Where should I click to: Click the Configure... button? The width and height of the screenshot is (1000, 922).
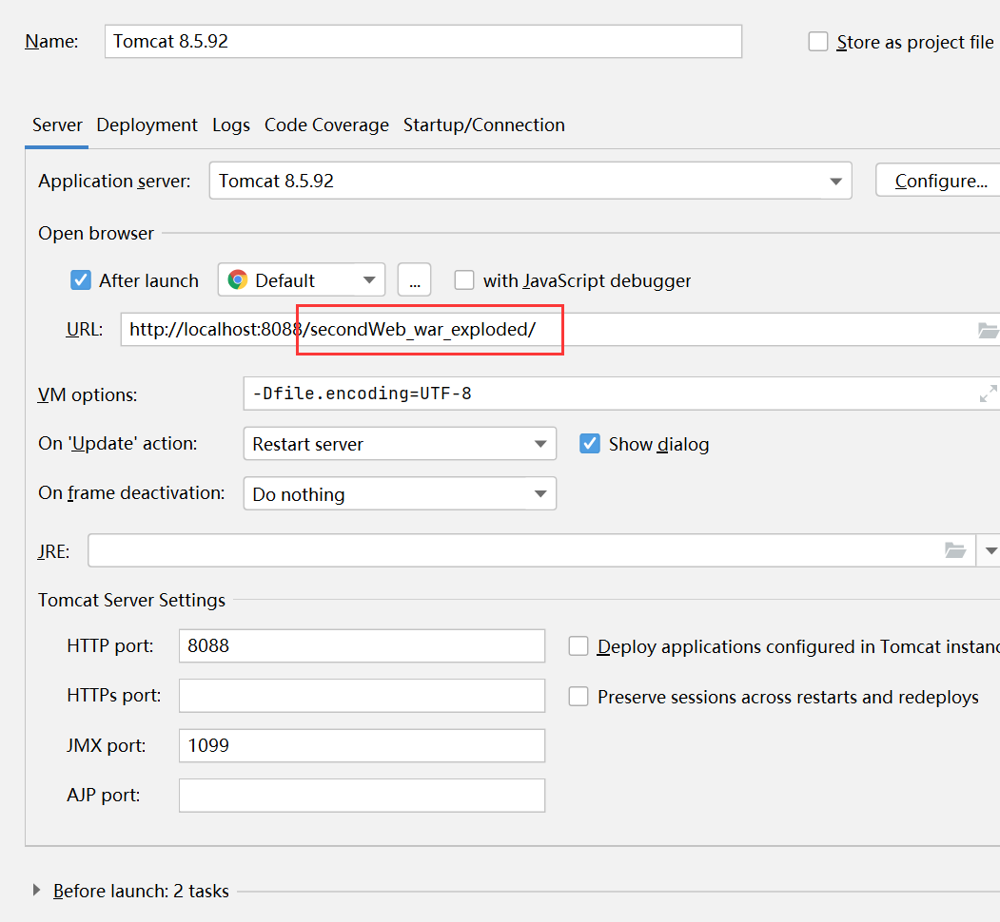[x=940, y=181]
